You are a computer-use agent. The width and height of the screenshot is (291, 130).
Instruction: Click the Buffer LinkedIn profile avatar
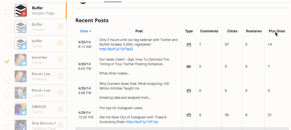(20, 27)
